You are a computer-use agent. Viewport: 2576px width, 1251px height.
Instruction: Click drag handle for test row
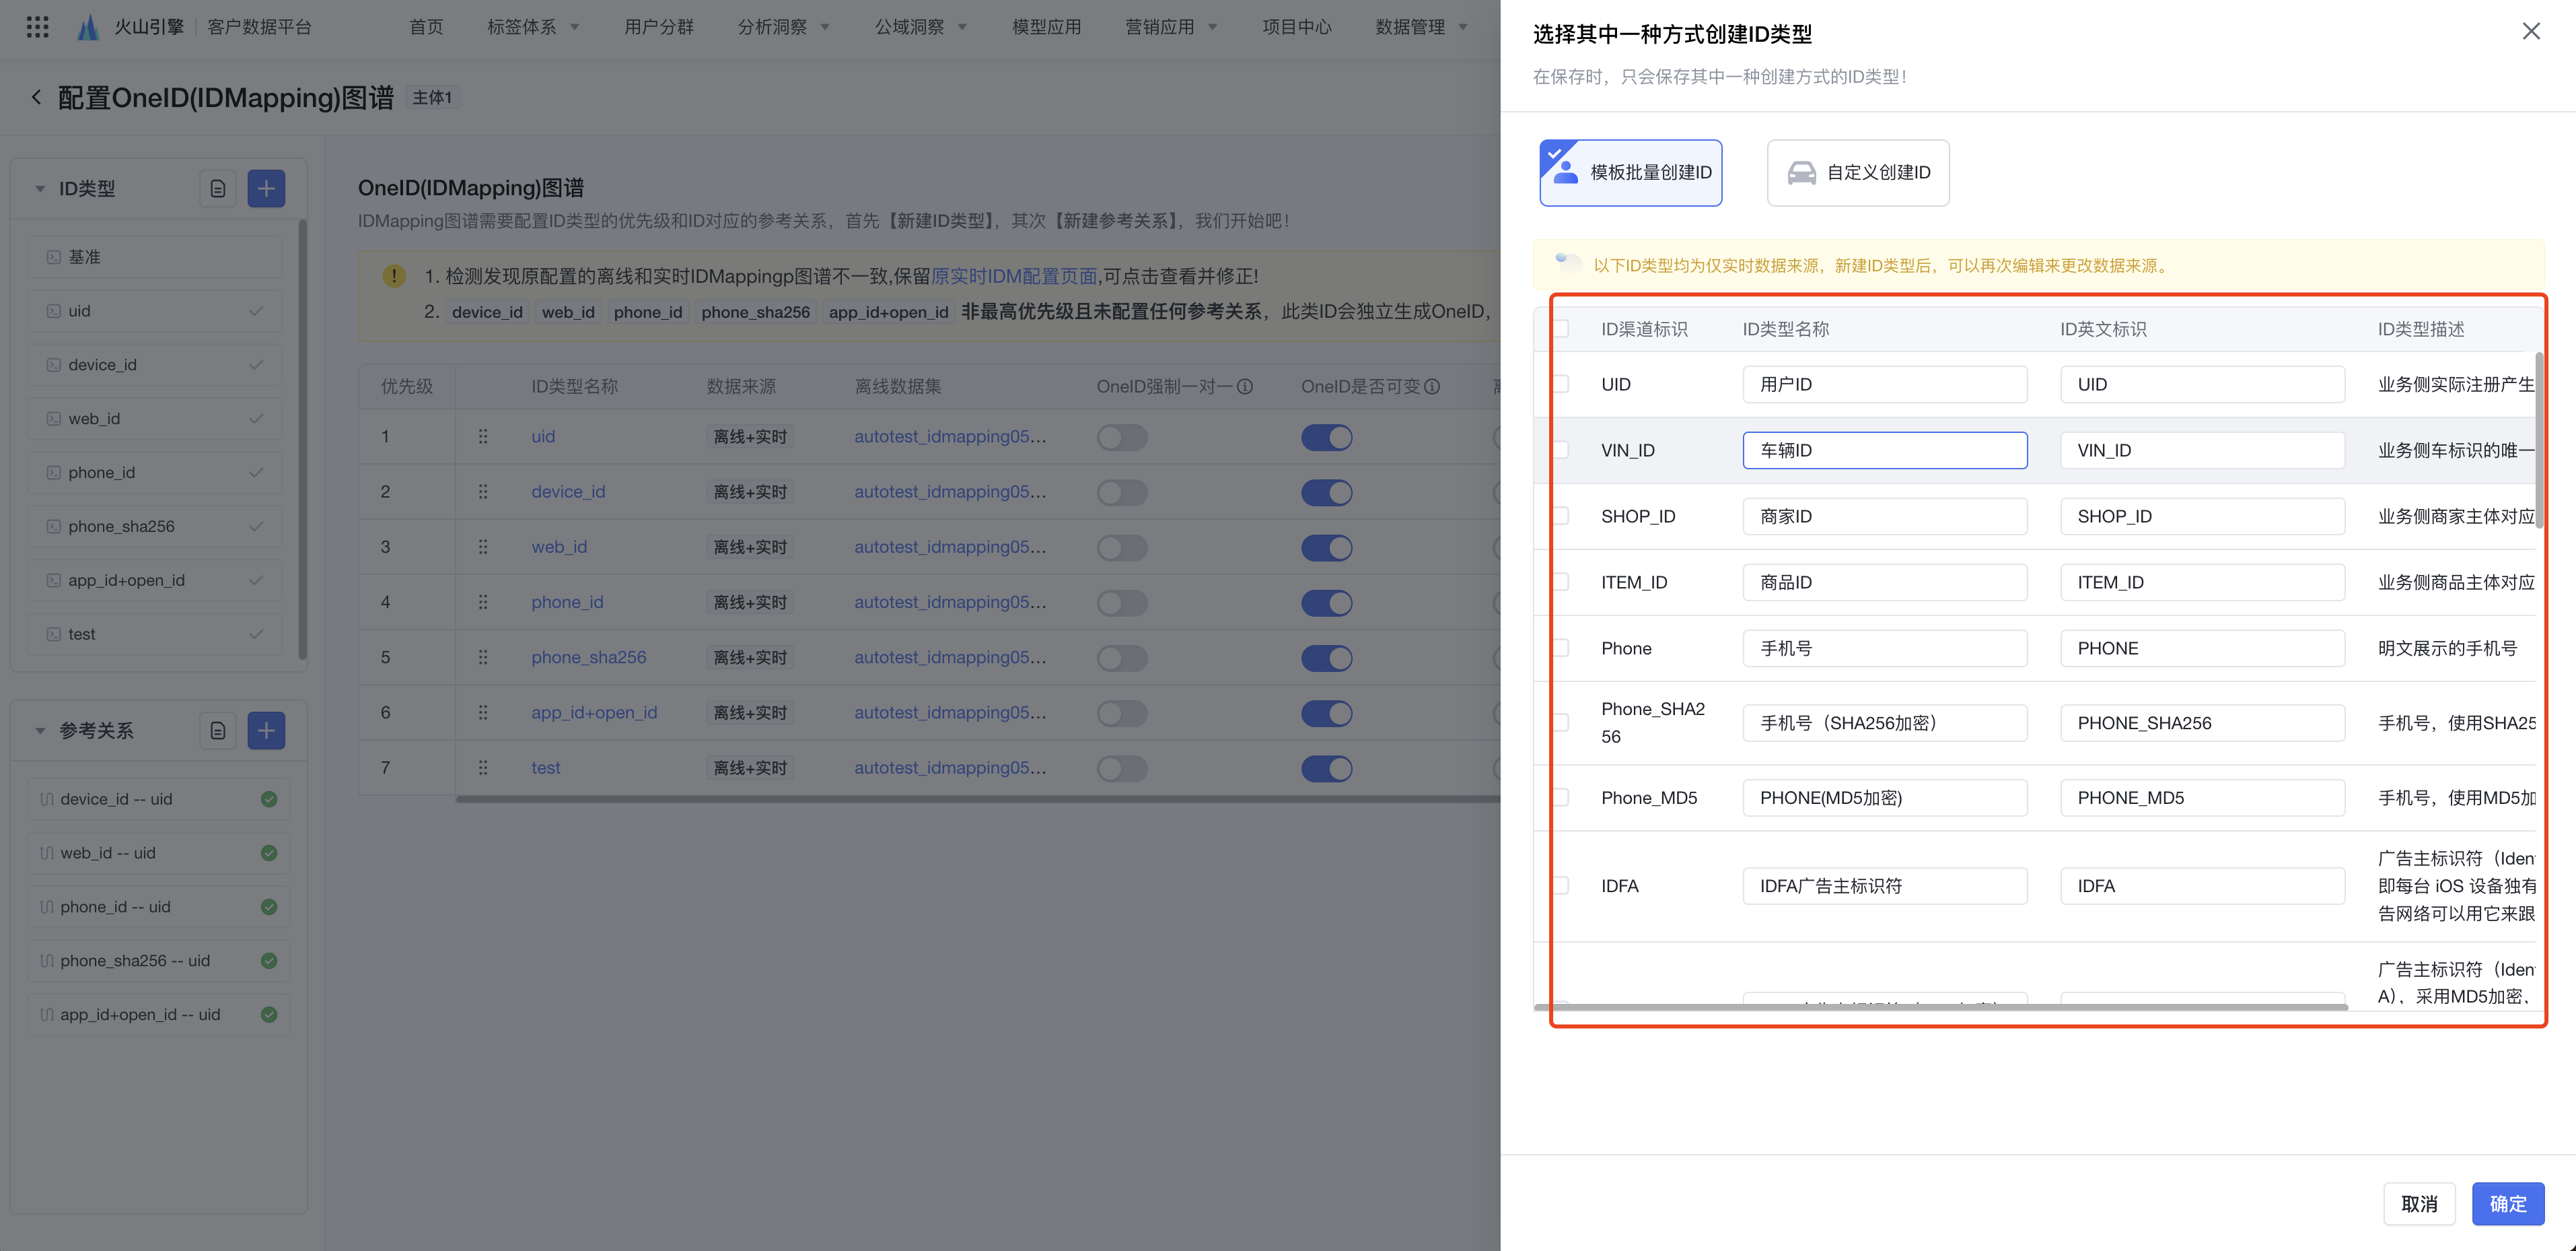click(483, 768)
